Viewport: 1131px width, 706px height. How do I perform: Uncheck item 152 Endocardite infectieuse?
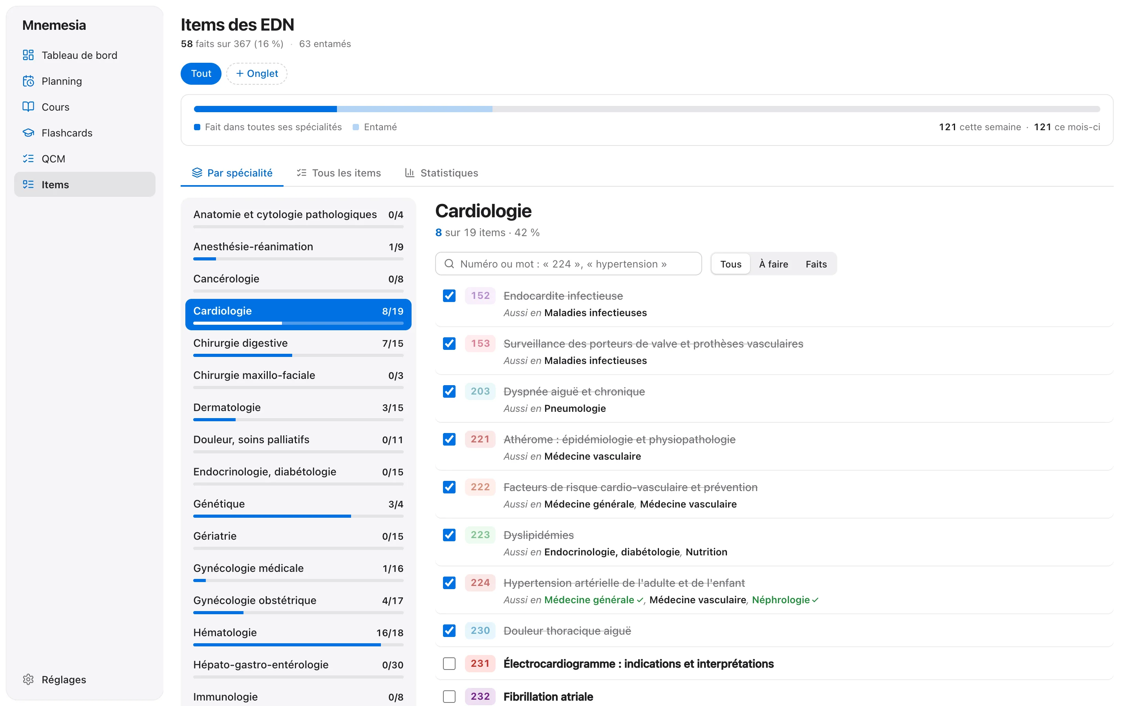449,296
